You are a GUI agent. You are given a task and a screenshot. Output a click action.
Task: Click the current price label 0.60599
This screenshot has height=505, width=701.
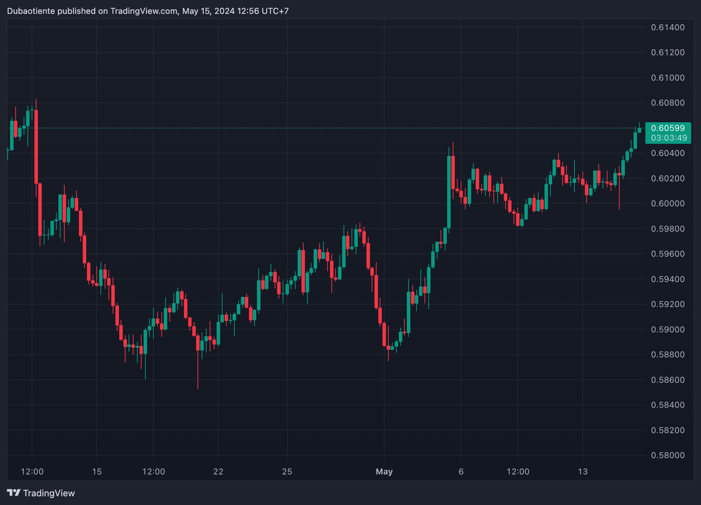click(668, 128)
